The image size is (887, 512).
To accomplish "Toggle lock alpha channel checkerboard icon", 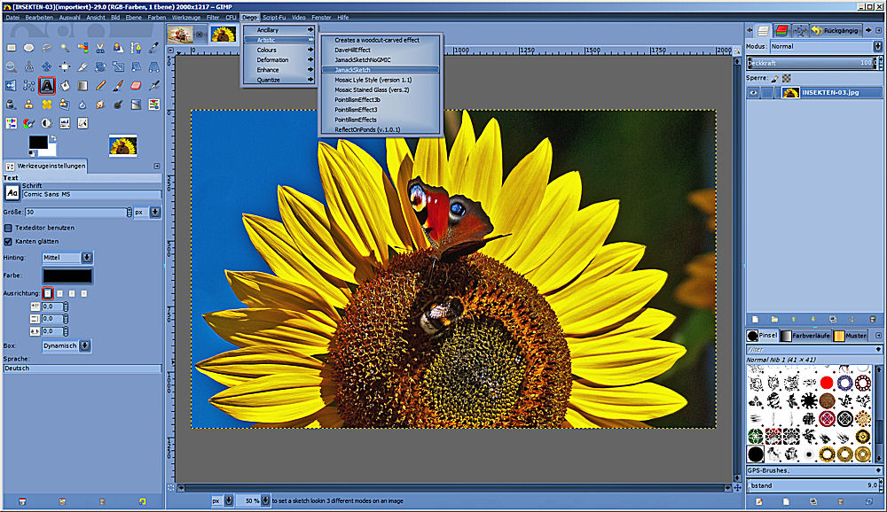I will [786, 78].
